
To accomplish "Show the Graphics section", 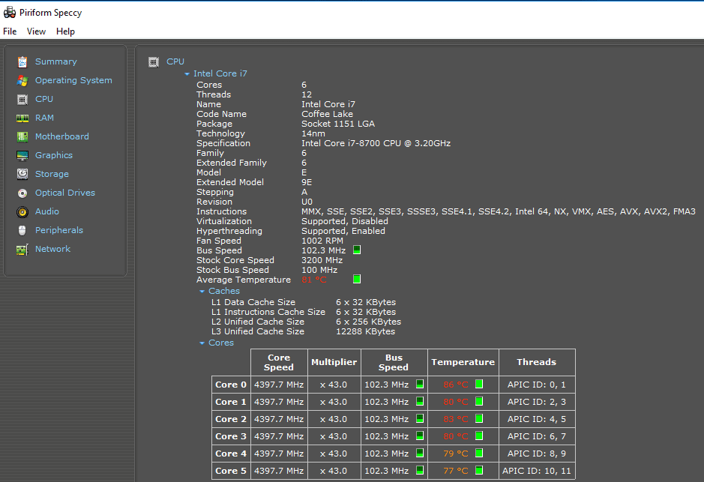I will (54, 155).
